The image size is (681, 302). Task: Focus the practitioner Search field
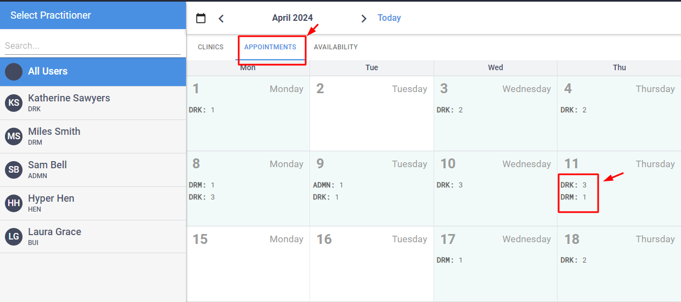tap(92, 46)
